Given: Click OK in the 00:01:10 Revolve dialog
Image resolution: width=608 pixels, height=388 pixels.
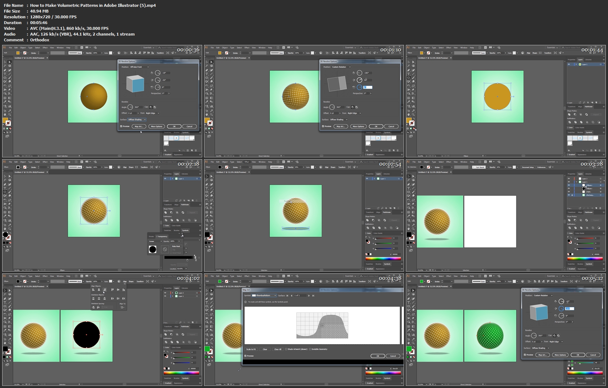Looking at the screenshot, I should tap(376, 126).
